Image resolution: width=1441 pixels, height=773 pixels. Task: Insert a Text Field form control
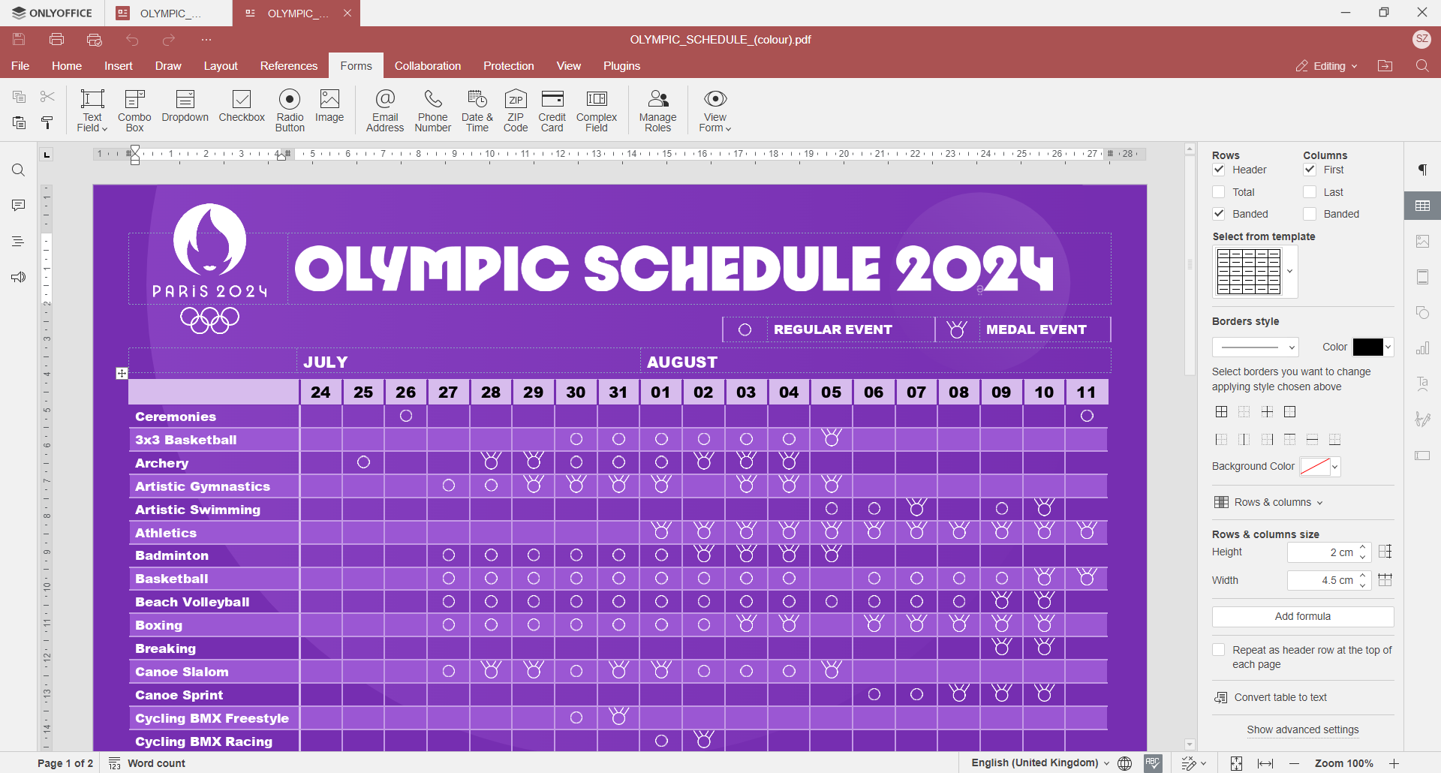[x=92, y=110]
